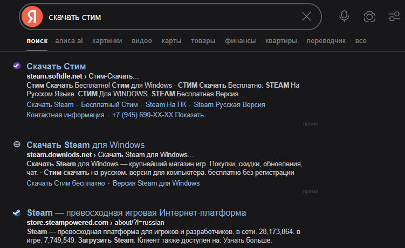405x248 pixels.
Task: Follow the 'Скачать Steam' sitelink
Action: [50, 104]
